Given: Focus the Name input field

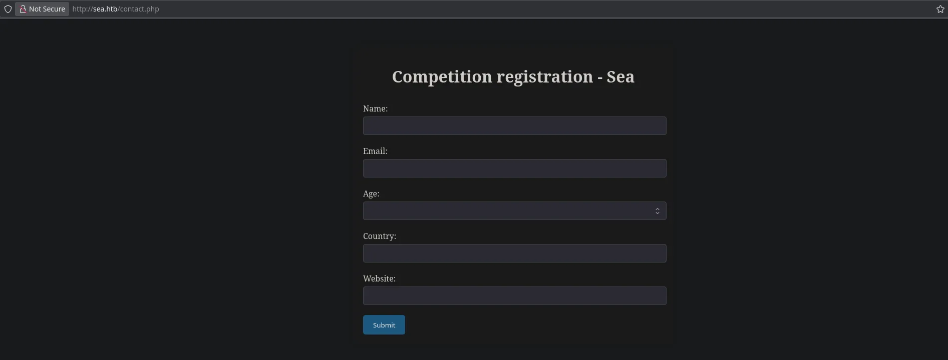Looking at the screenshot, I should [514, 126].
